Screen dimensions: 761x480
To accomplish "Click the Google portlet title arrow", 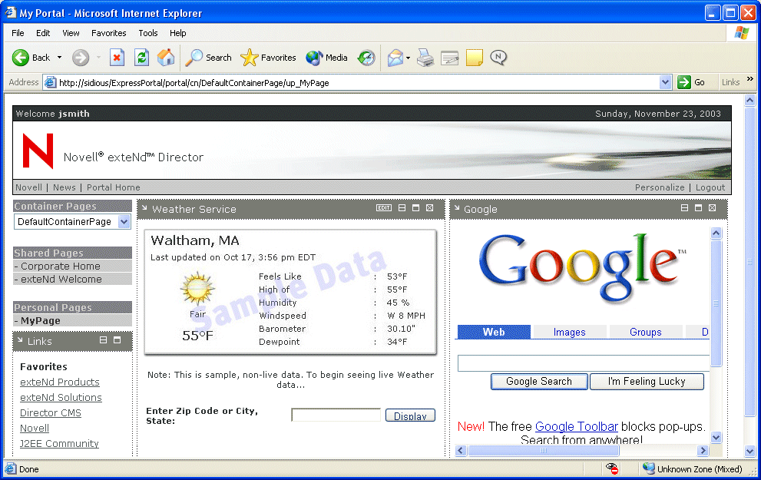I will pos(457,207).
